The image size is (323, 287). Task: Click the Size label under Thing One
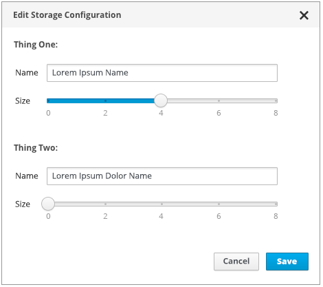23,101
